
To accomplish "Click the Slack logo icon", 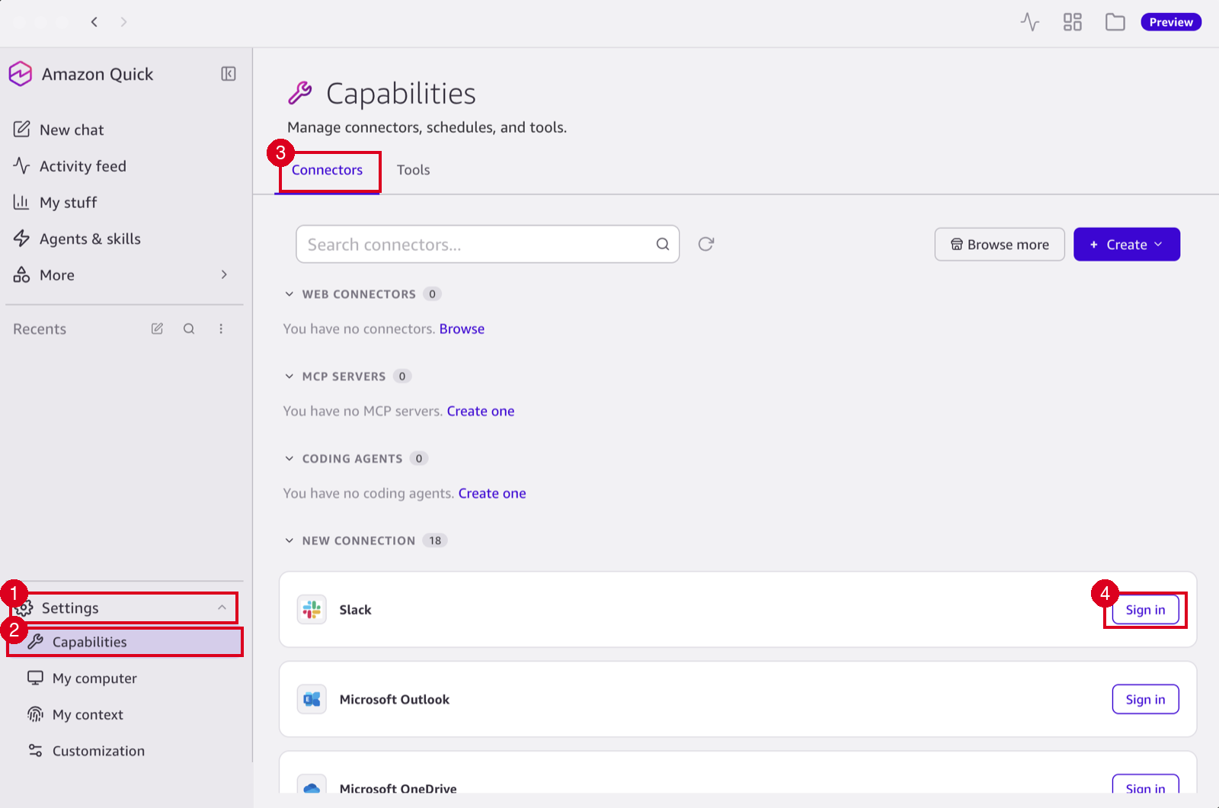I will click(x=312, y=610).
